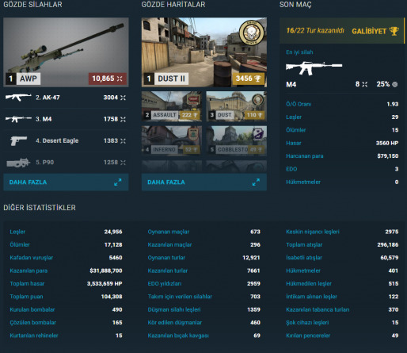Click the 'Oynanan maçlar' stat label

click(x=169, y=232)
